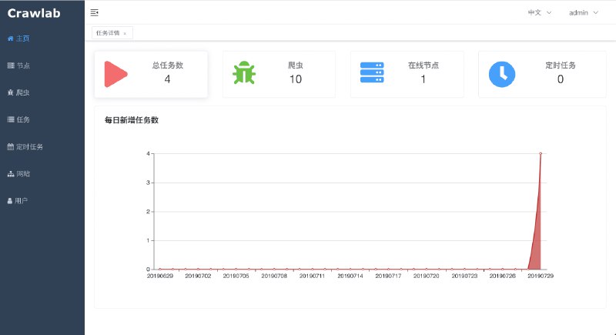Click the blue server online nodes icon
This screenshot has height=335, width=616.
[372, 73]
